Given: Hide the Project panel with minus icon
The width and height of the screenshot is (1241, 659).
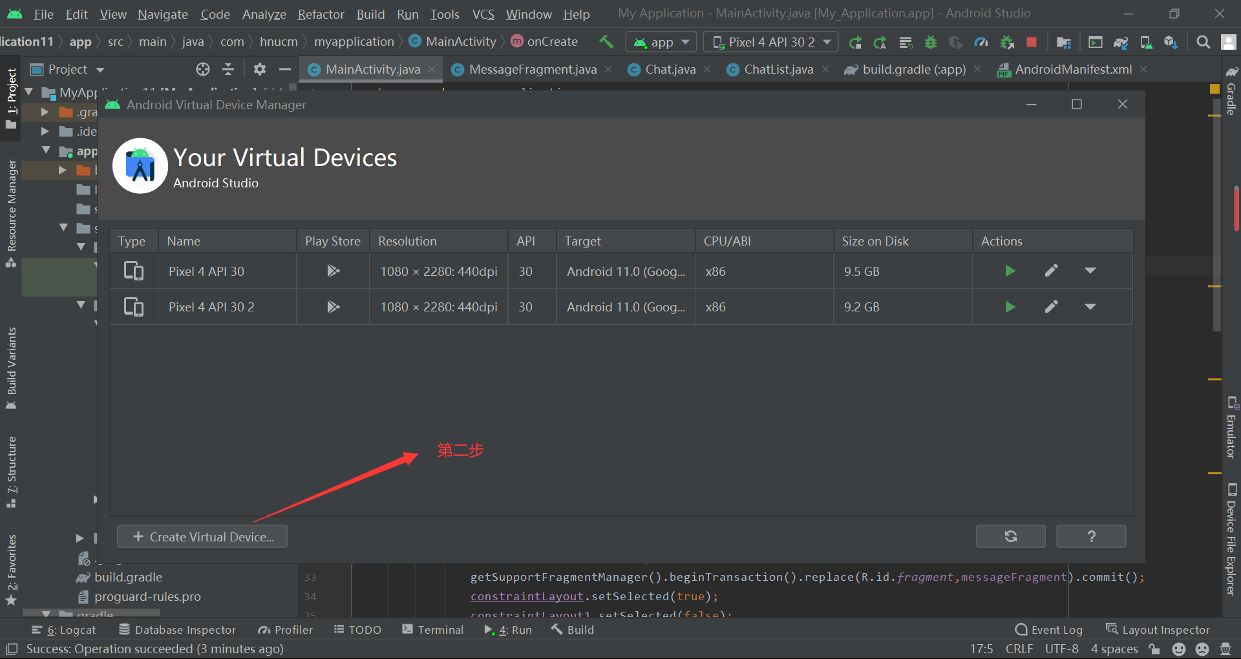Looking at the screenshot, I should pos(285,69).
